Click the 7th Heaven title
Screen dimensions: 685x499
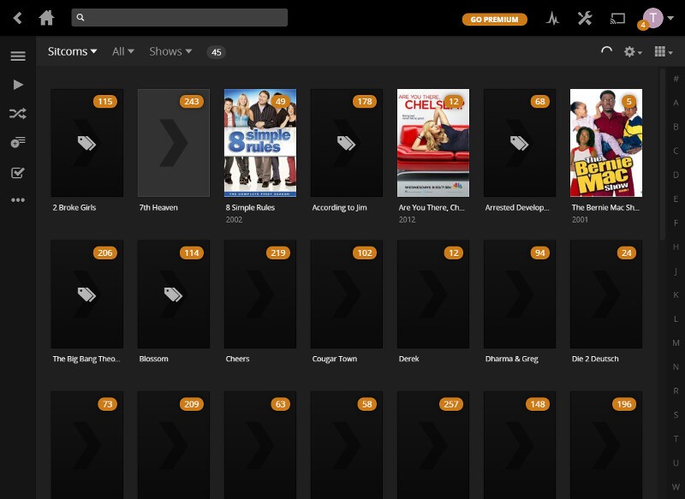(x=158, y=208)
